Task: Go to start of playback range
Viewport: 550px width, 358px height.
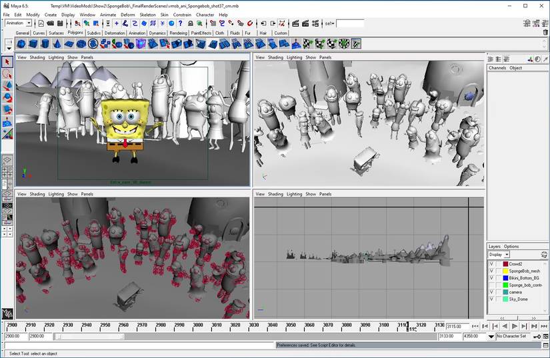Action: point(475,327)
